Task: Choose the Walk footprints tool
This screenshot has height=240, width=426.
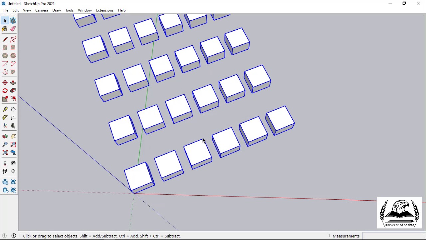Action: 5,171
